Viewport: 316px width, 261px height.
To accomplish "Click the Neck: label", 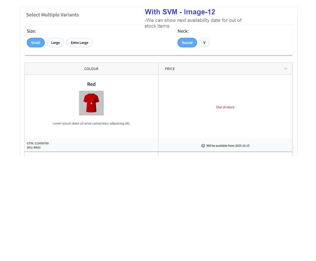I will coord(183,31).
